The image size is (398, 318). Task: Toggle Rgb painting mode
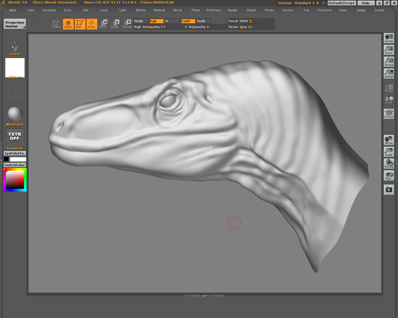coord(156,21)
